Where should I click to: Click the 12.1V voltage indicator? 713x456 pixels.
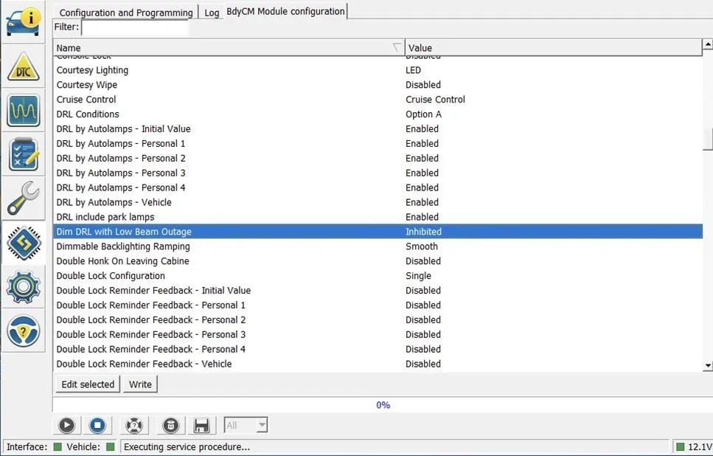(694, 447)
